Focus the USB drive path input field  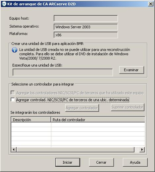click(63, 72)
